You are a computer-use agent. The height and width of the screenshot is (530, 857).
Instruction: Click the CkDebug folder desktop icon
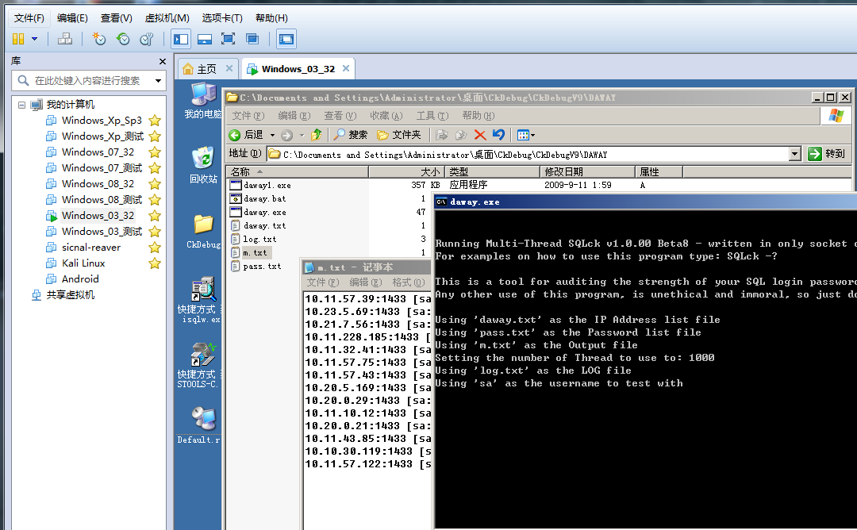203,232
